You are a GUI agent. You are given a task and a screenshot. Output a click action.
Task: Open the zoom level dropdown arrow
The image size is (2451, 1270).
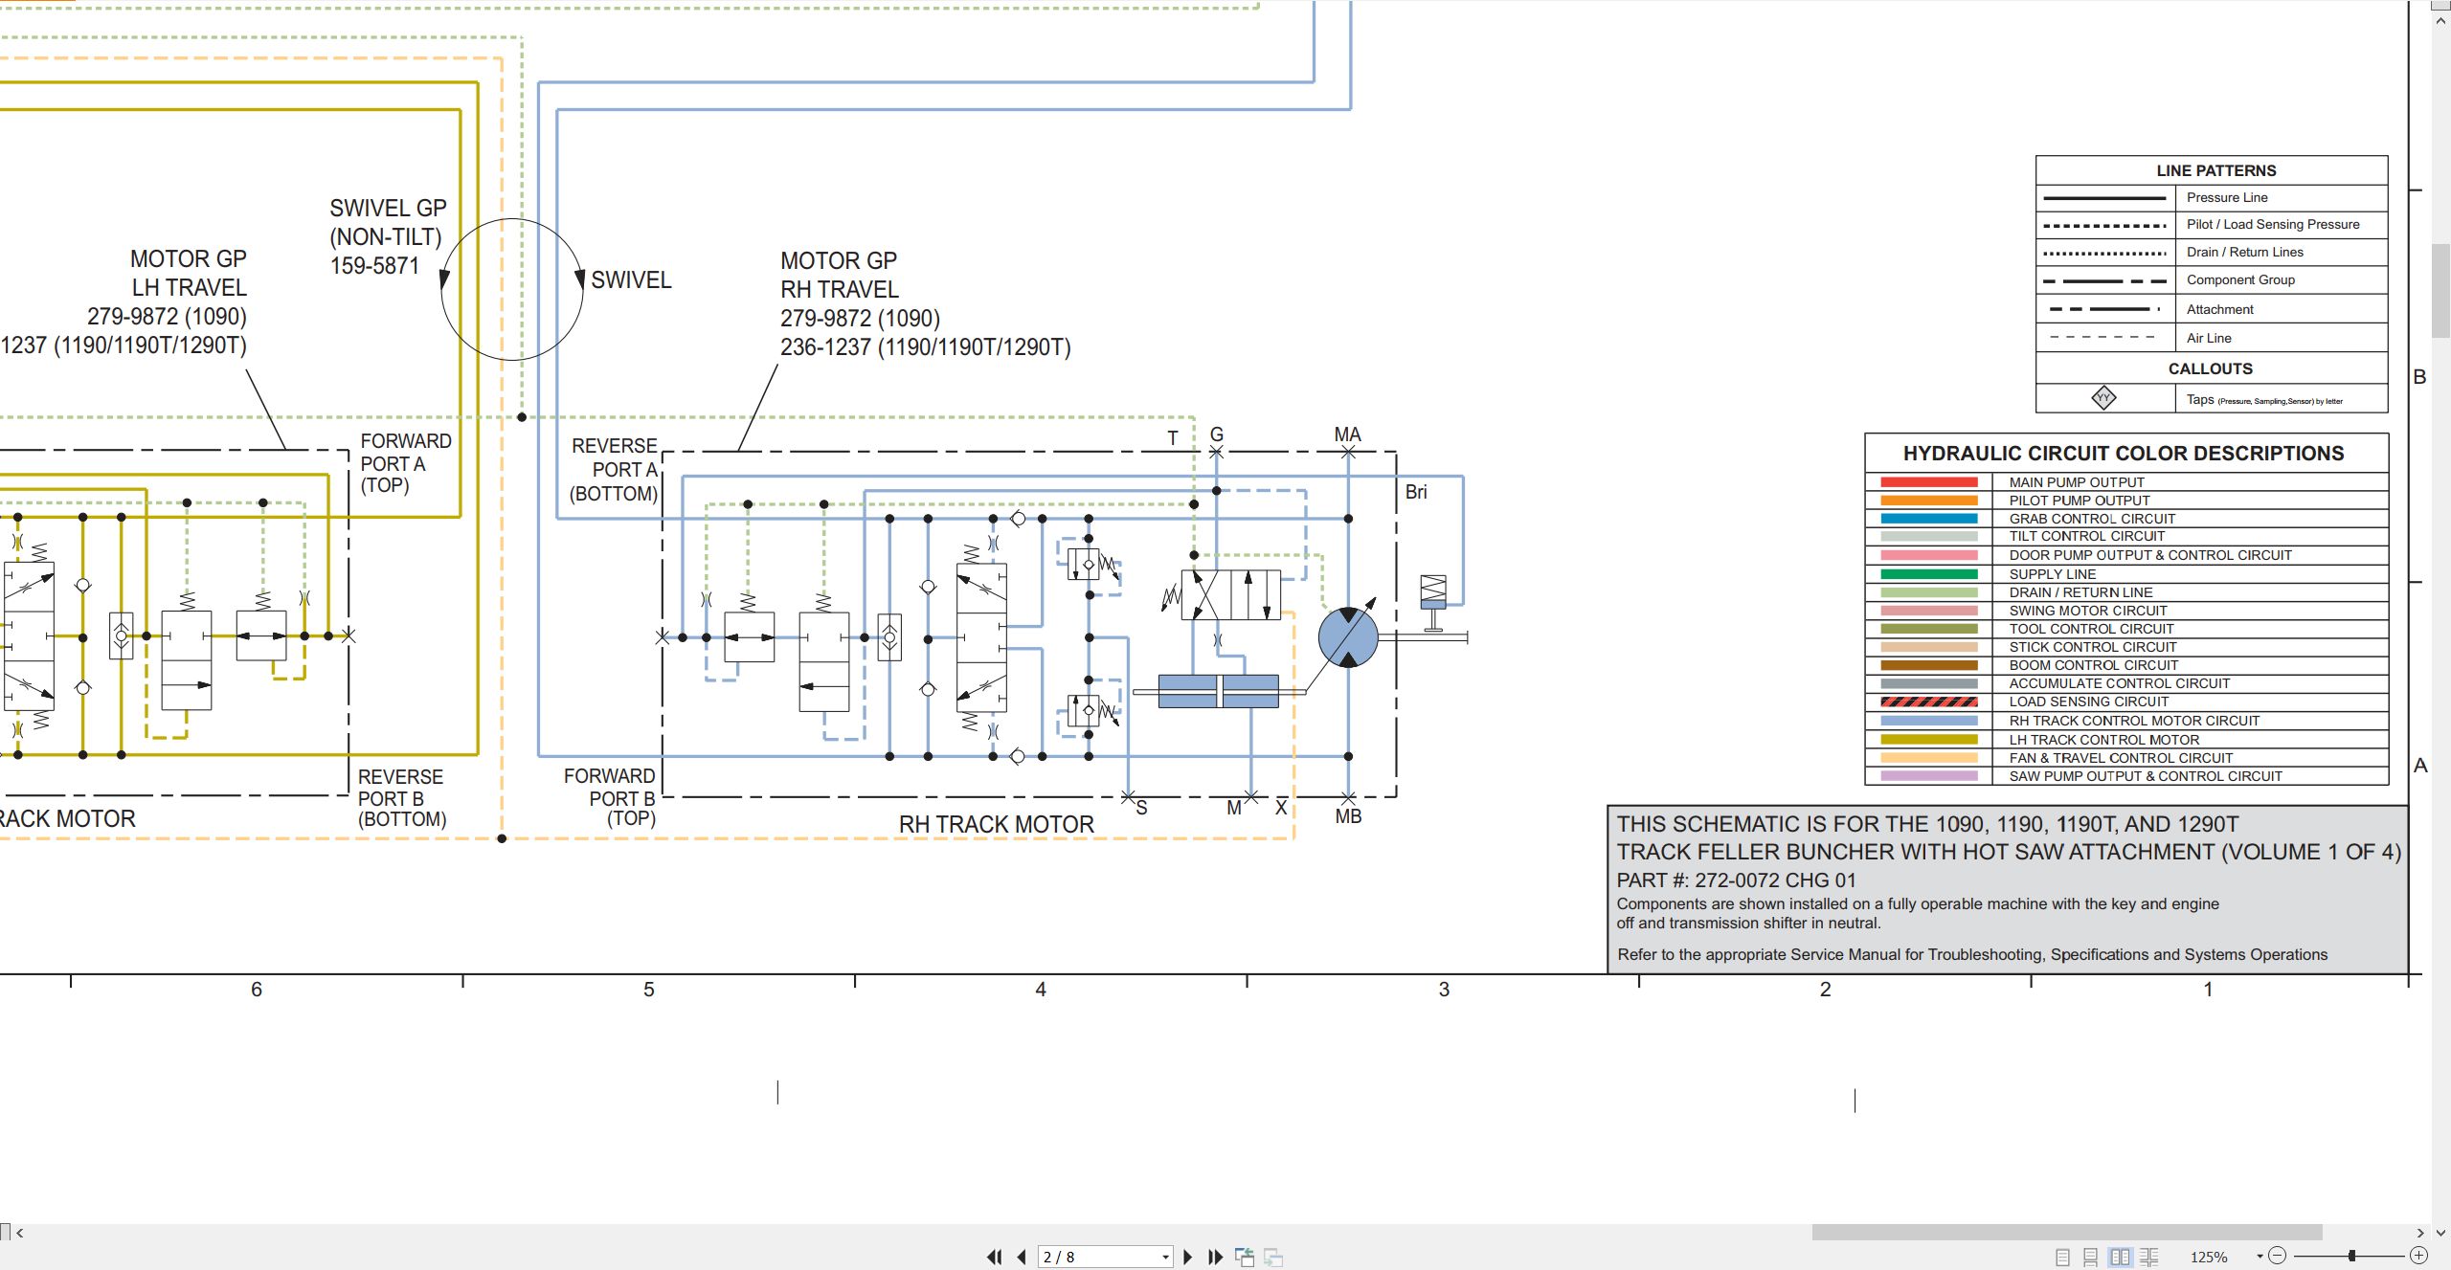click(2260, 1256)
